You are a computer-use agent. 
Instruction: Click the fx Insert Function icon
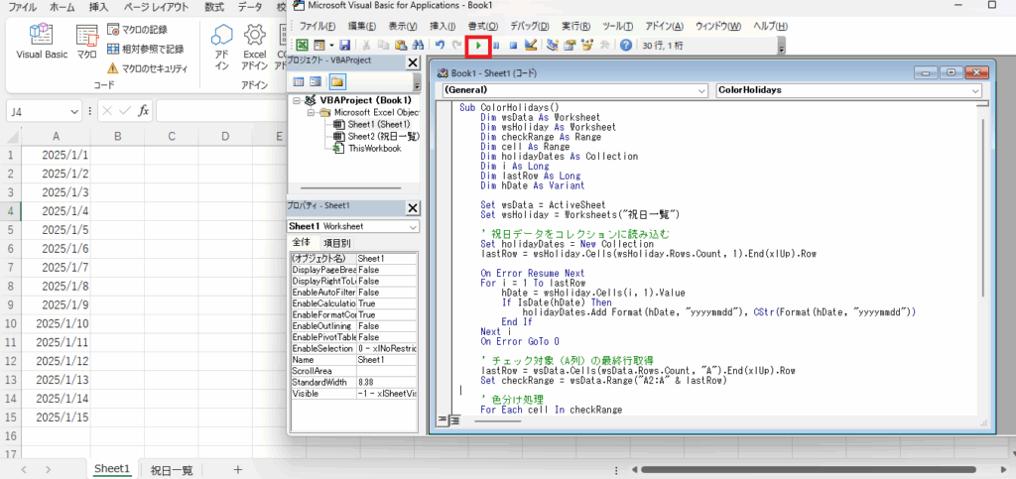coord(144,111)
